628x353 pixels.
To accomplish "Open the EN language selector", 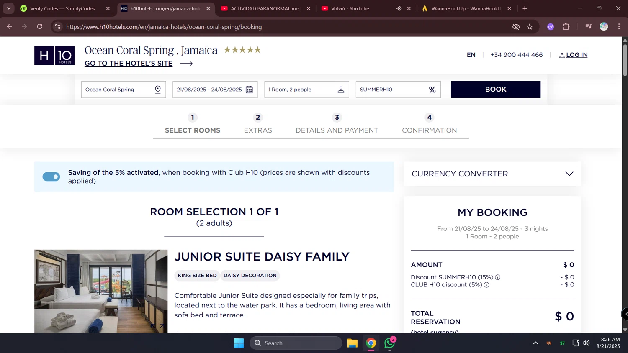I will point(471,55).
